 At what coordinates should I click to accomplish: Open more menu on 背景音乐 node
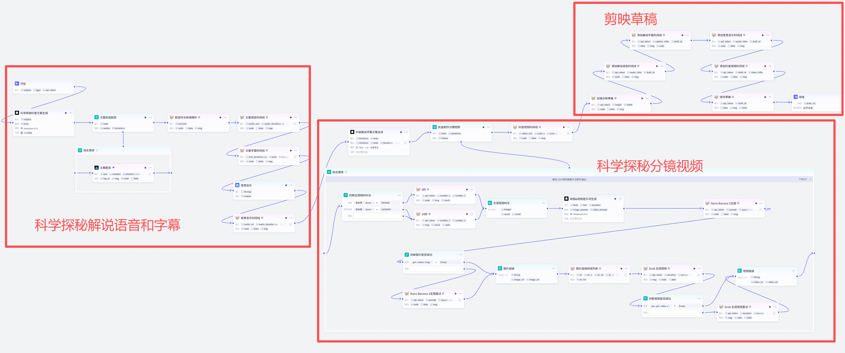(x=291, y=185)
